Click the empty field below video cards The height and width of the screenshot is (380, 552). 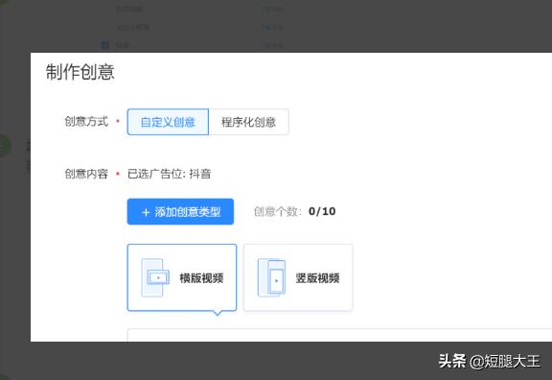[x=339, y=335]
